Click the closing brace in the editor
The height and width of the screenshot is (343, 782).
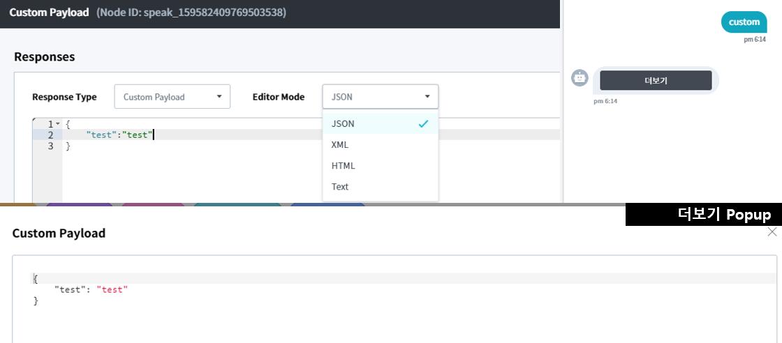[68, 146]
